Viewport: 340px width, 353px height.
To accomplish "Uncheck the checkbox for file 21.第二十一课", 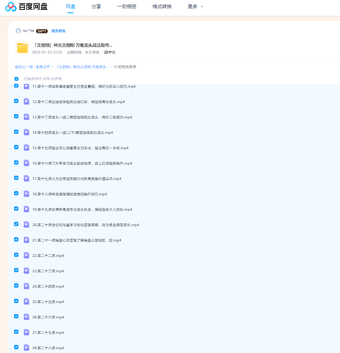I will coord(16,239).
